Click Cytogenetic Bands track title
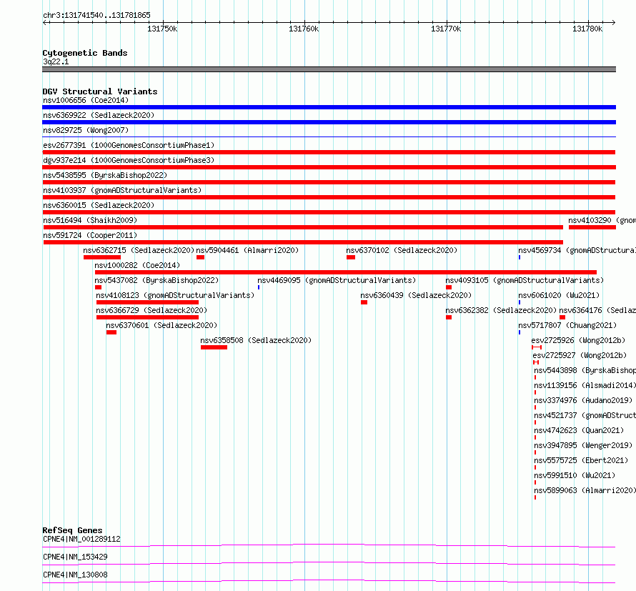 (85, 53)
